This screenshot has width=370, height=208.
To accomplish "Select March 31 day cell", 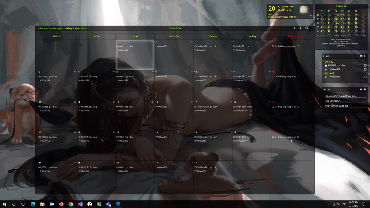I will pos(213,176).
